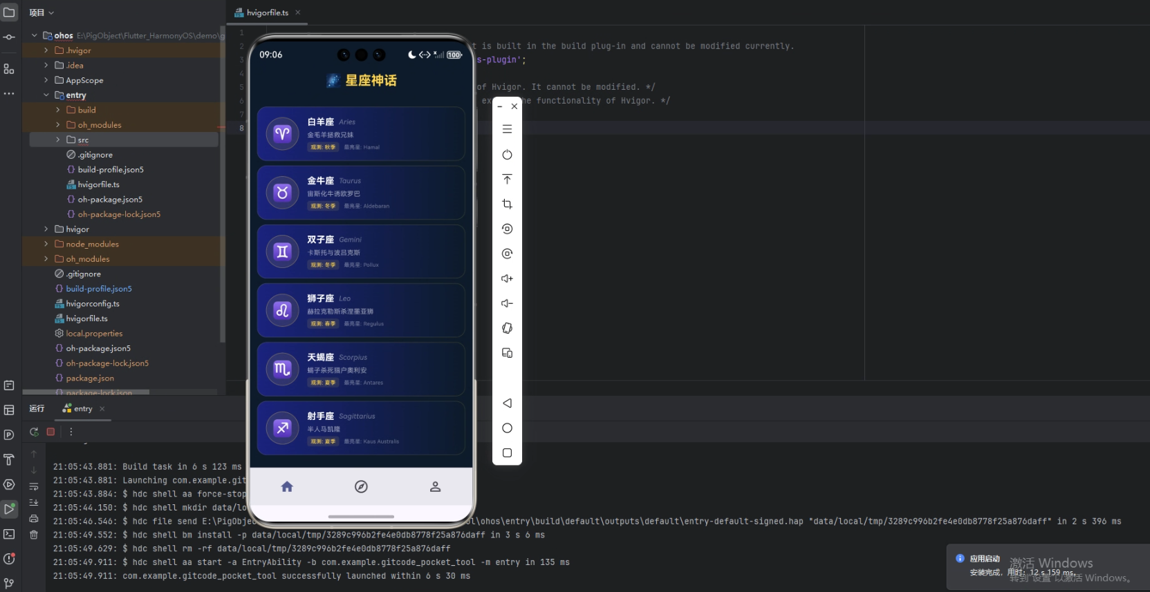Expand the build folder under entry
Image resolution: width=1150 pixels, height=592 pixels.
click(58, 110)
